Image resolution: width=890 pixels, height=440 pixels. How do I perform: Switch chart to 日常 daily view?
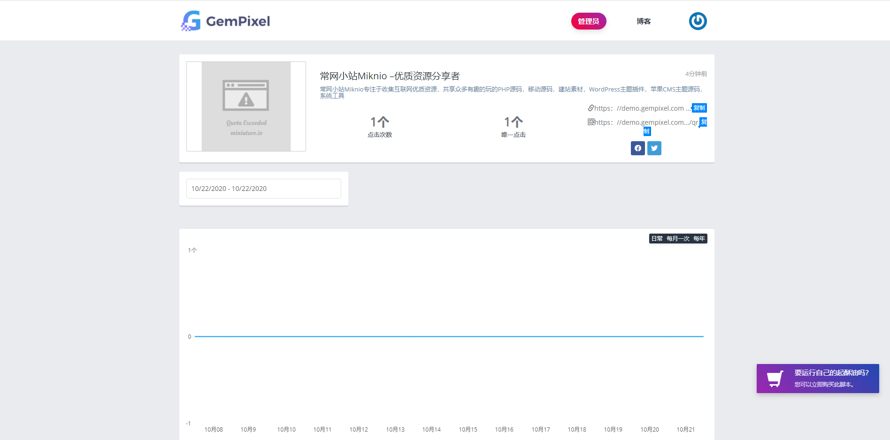657,239
